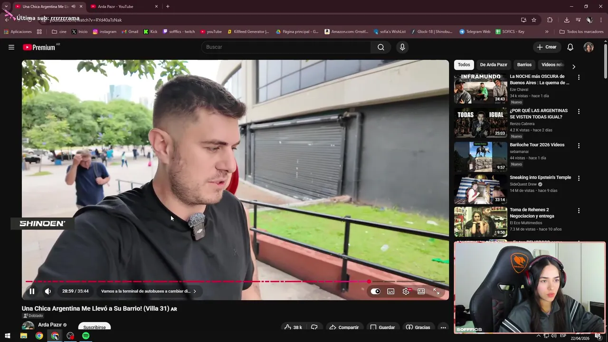Open options menu for '¿POR QUÉ LAS ARGENTINAS'
The height and width of the screenshot is (342, 608).
579,112
